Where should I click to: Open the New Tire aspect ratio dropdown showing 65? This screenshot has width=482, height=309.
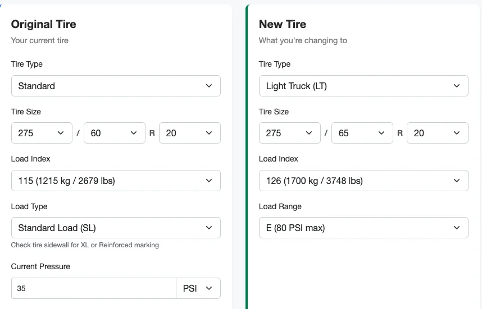[362, 133]
